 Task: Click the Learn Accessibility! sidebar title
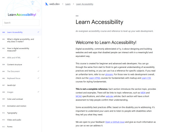[x=22, y=15]
